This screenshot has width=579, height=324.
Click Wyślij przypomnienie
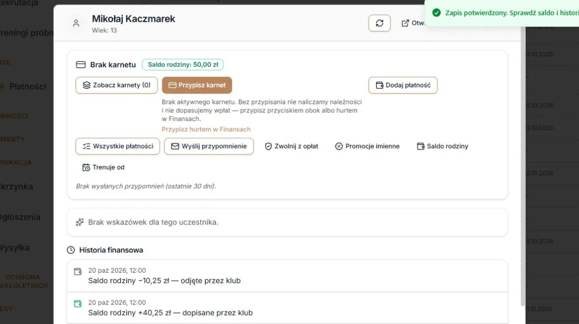point(208,146)
